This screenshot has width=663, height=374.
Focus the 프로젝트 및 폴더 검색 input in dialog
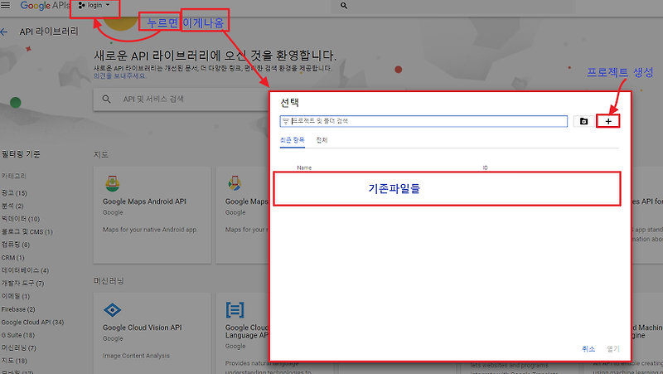coord(423,121)
